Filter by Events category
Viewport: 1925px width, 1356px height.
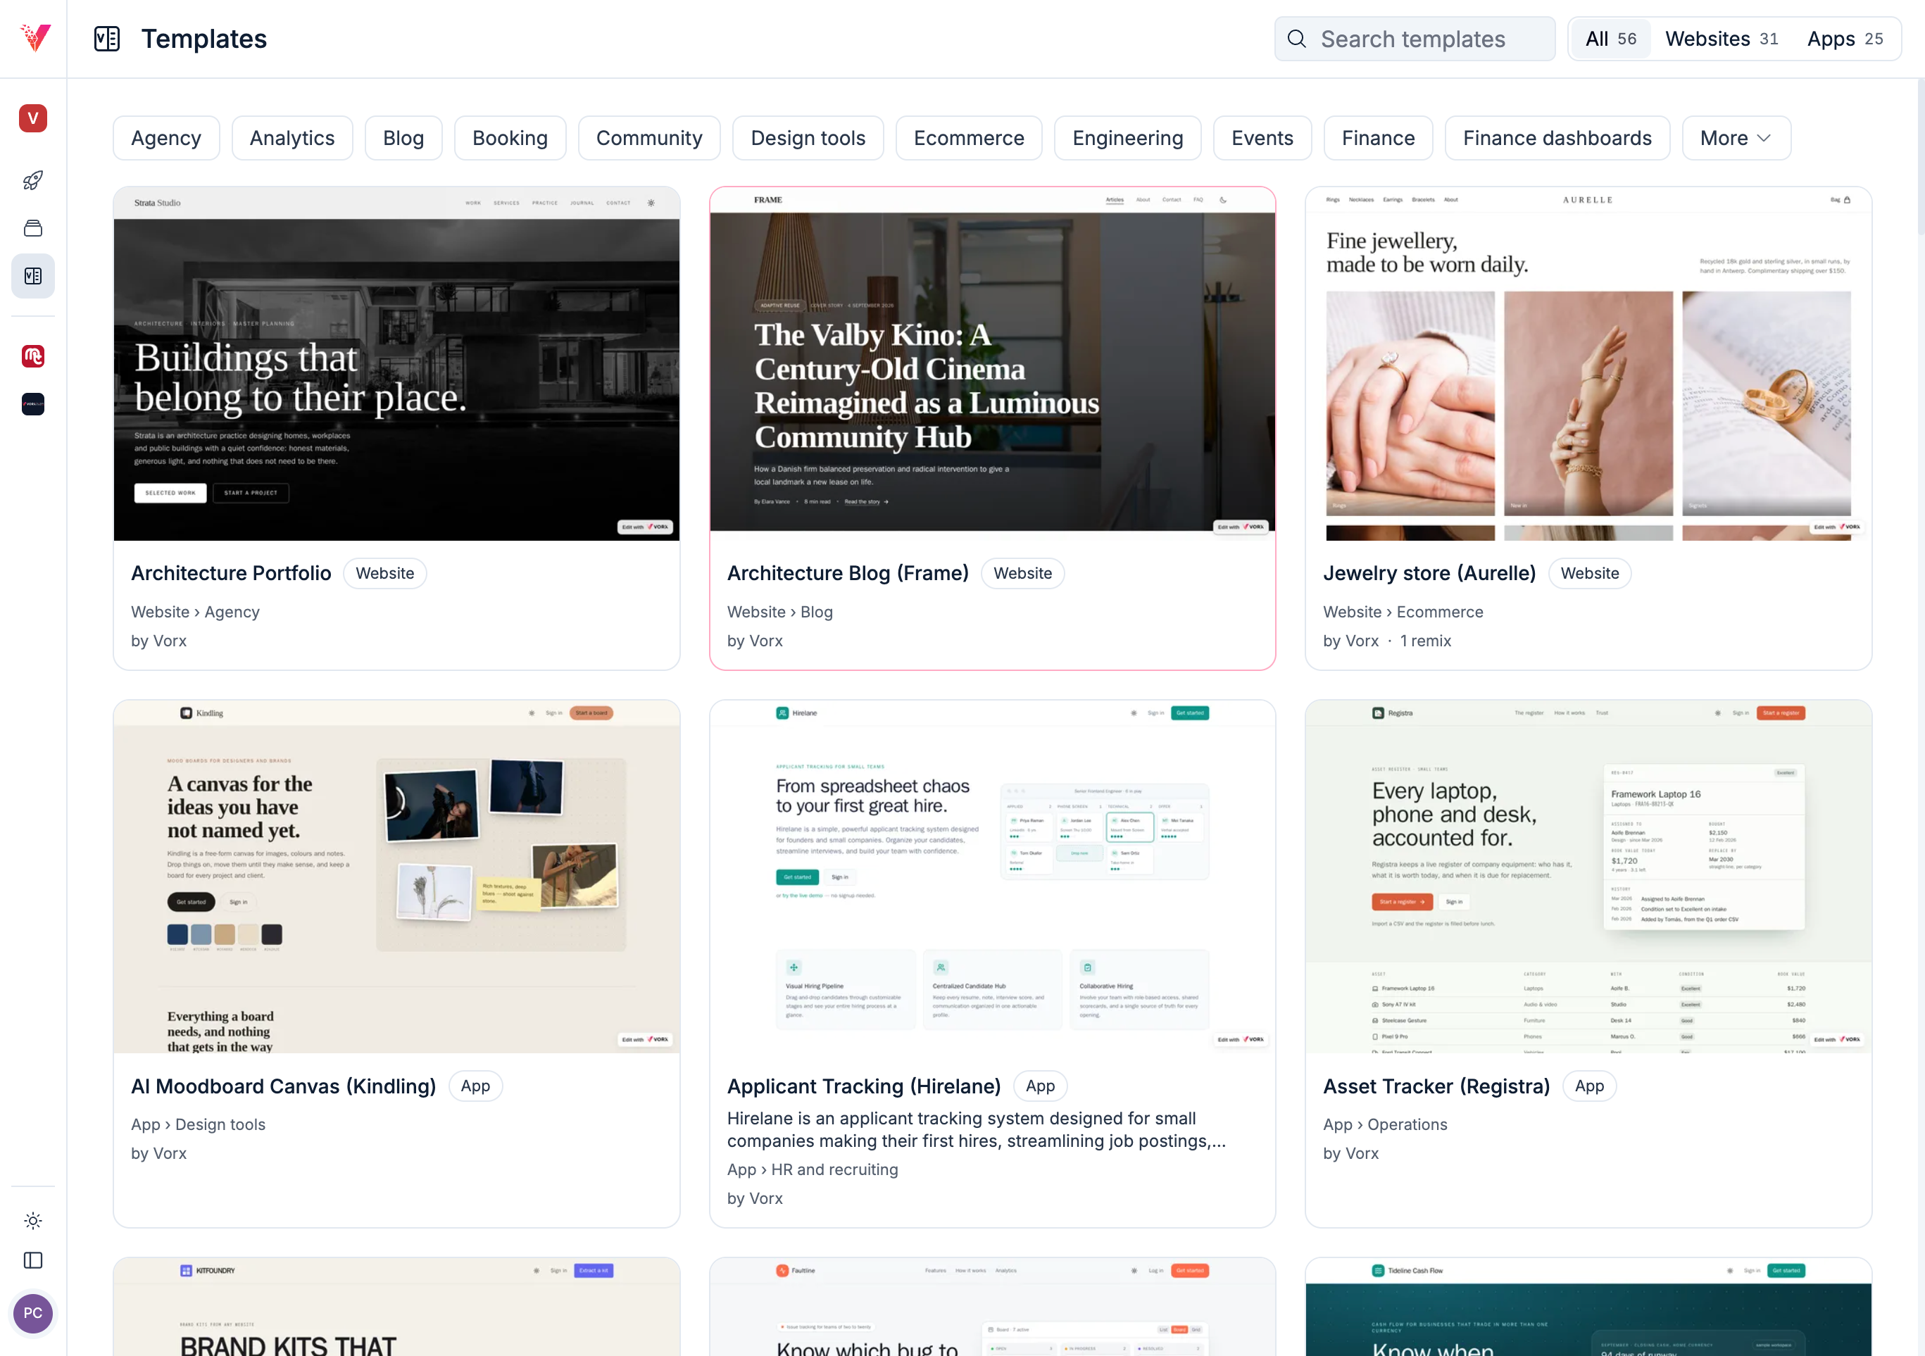pyautogui.click(x=1262, y=137)
